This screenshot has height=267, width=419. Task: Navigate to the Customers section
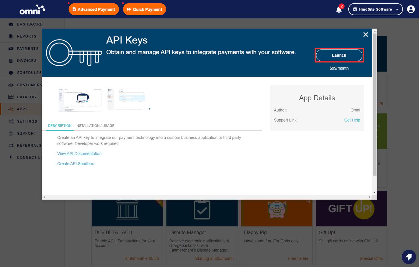pyautogui.click(x=29, y=85)
